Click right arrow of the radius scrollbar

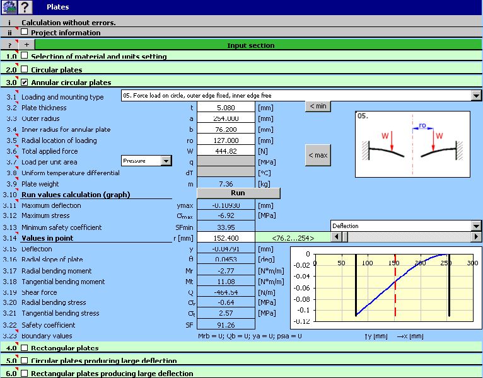pyautogui.click(x=476, y=237)
